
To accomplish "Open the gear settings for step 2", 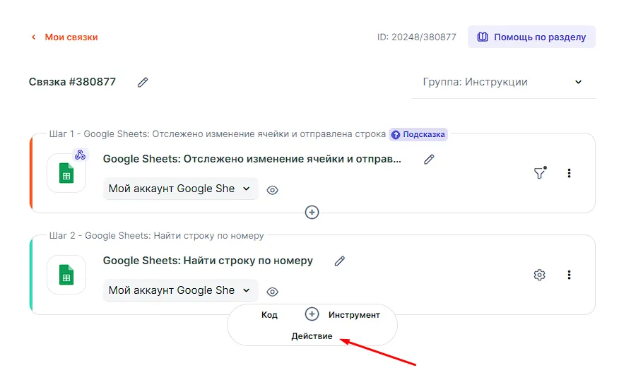I will click(540, 275).
